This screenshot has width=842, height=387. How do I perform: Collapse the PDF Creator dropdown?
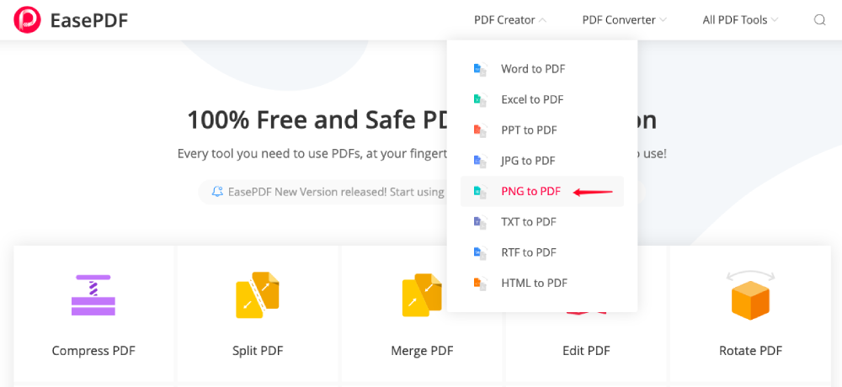(510, 20)
